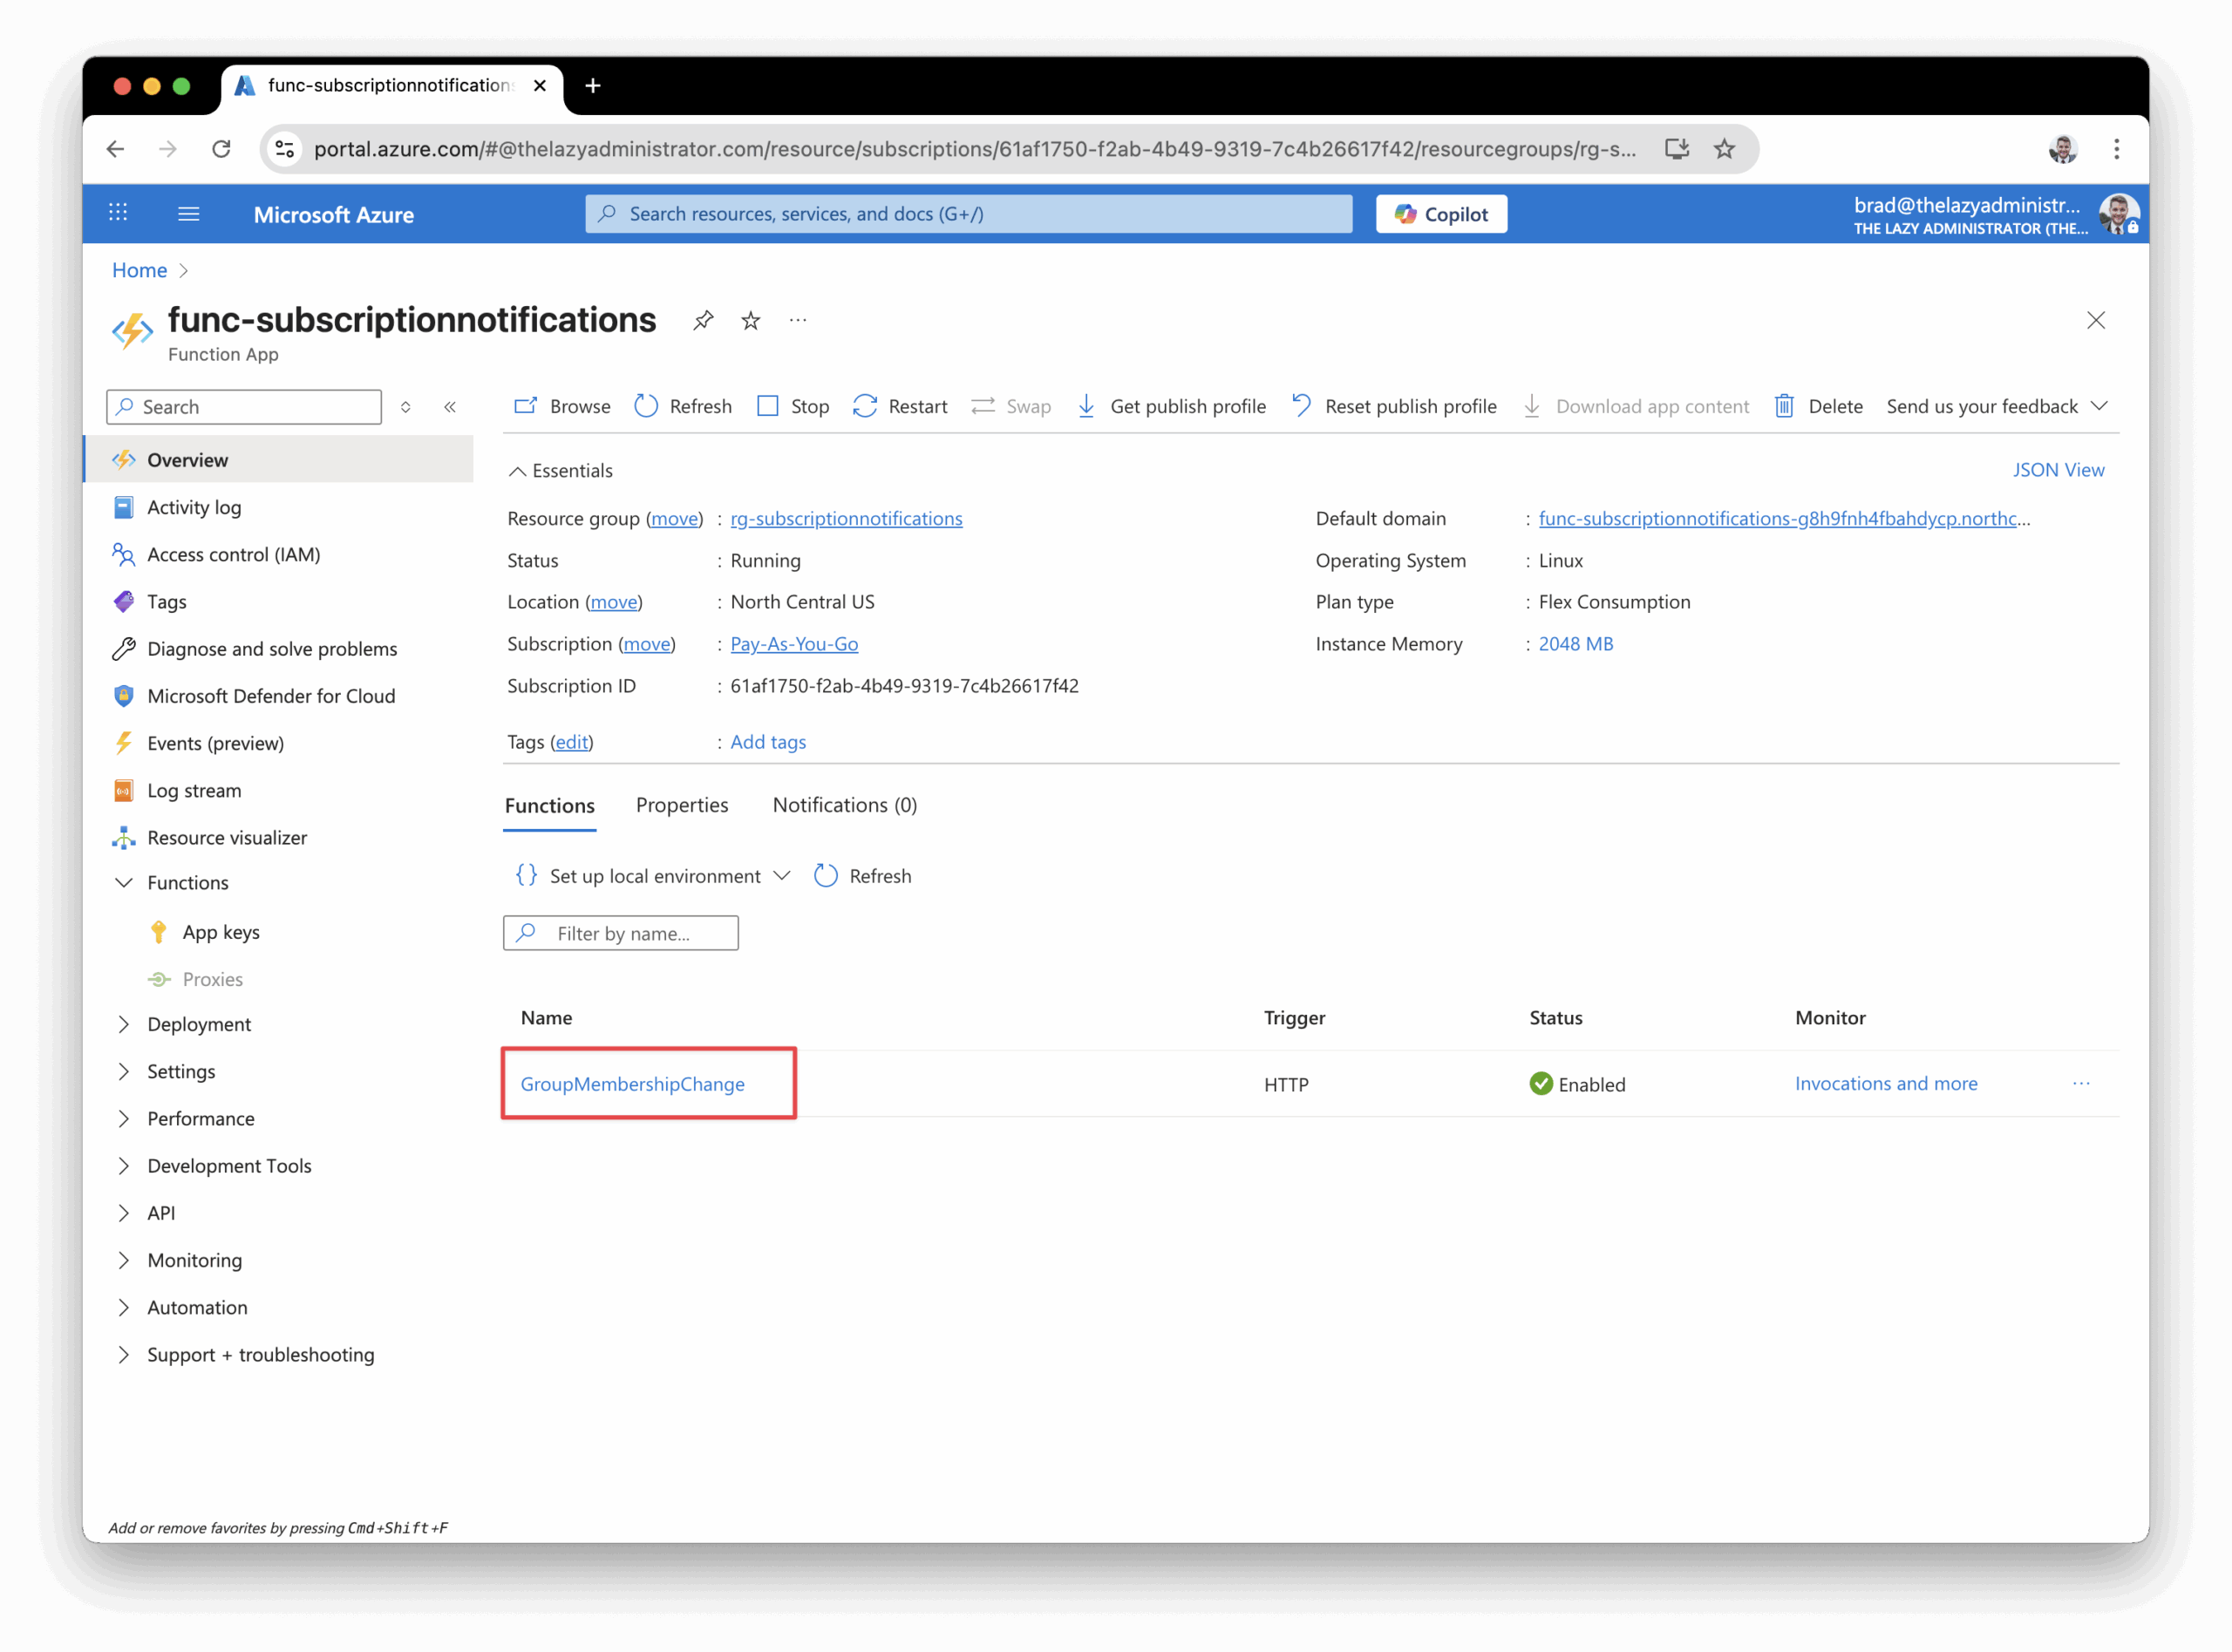Collapse the Essentials section
Viewport: 2232px width, 1652px height.
[517, 471]
